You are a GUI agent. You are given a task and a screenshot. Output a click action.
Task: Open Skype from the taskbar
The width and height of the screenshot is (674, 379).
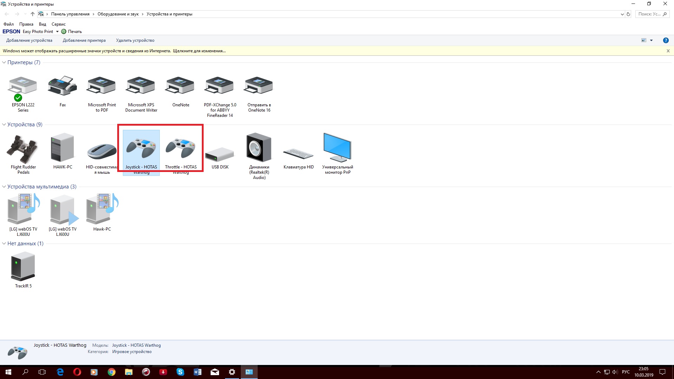click(x=180, y=372)
